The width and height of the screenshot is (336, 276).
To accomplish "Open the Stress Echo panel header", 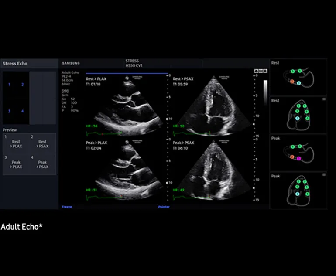I will tap(15, 64).
